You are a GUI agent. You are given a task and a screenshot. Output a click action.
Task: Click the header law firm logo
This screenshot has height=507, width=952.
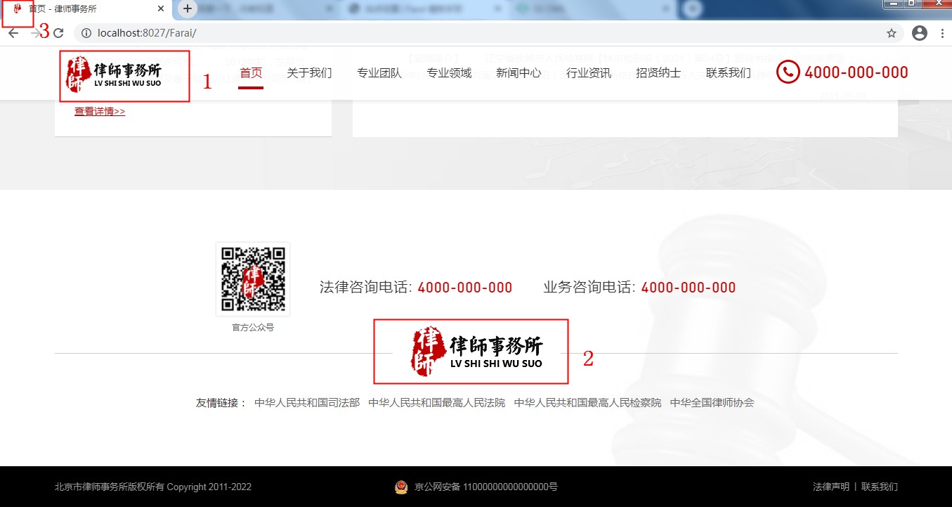pos(114,75)
